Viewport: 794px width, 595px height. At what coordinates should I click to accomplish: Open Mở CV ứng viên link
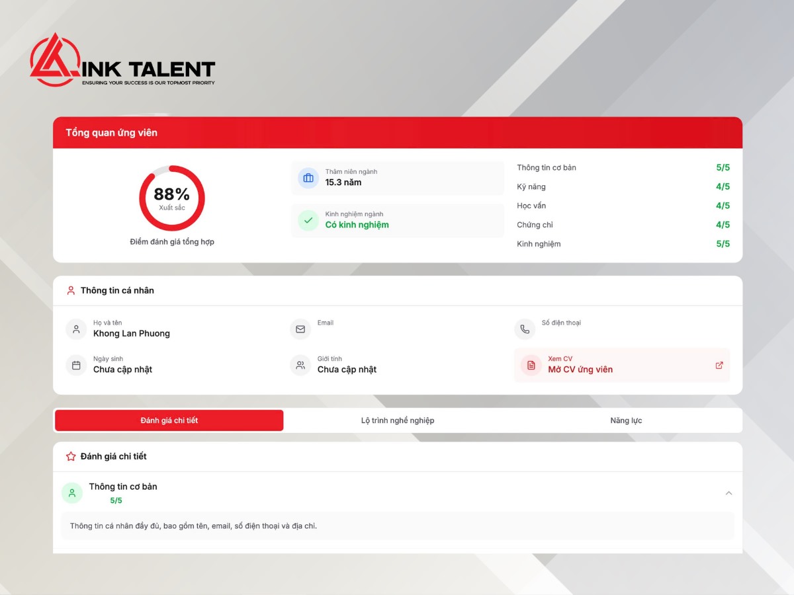coord(580,370)
